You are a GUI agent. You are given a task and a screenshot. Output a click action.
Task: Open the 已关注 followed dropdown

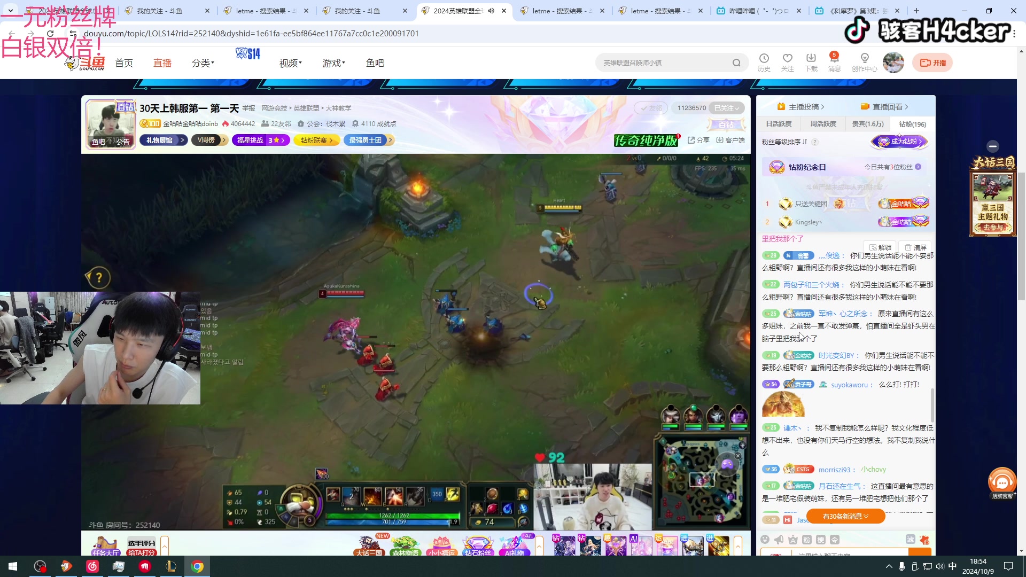727,108
